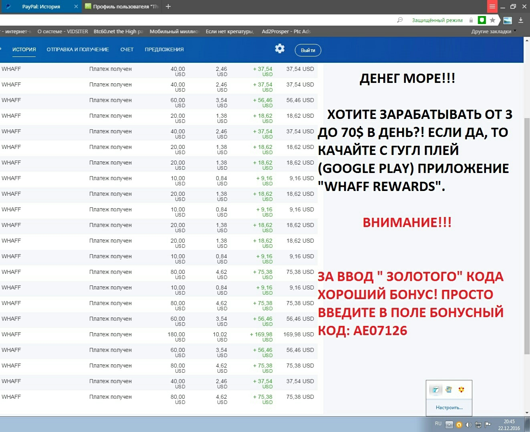Switch to the PayPal: История tab

click(41, 6)
